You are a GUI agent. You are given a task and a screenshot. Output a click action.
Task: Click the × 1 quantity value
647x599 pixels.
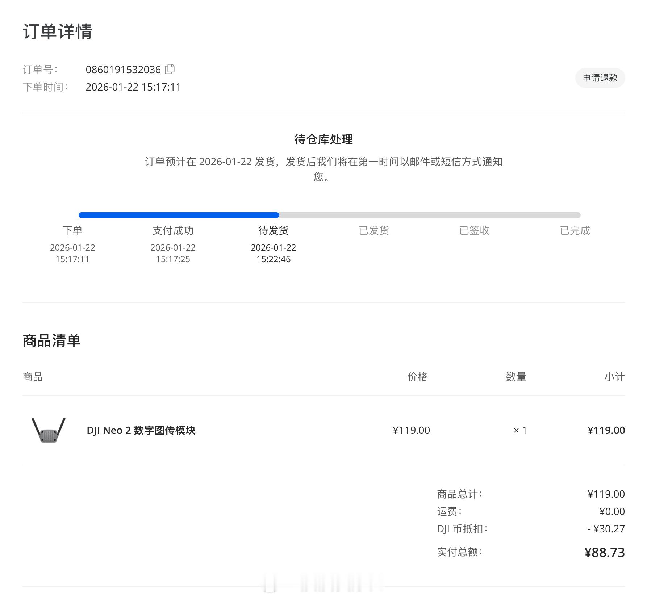coord(520,430)
